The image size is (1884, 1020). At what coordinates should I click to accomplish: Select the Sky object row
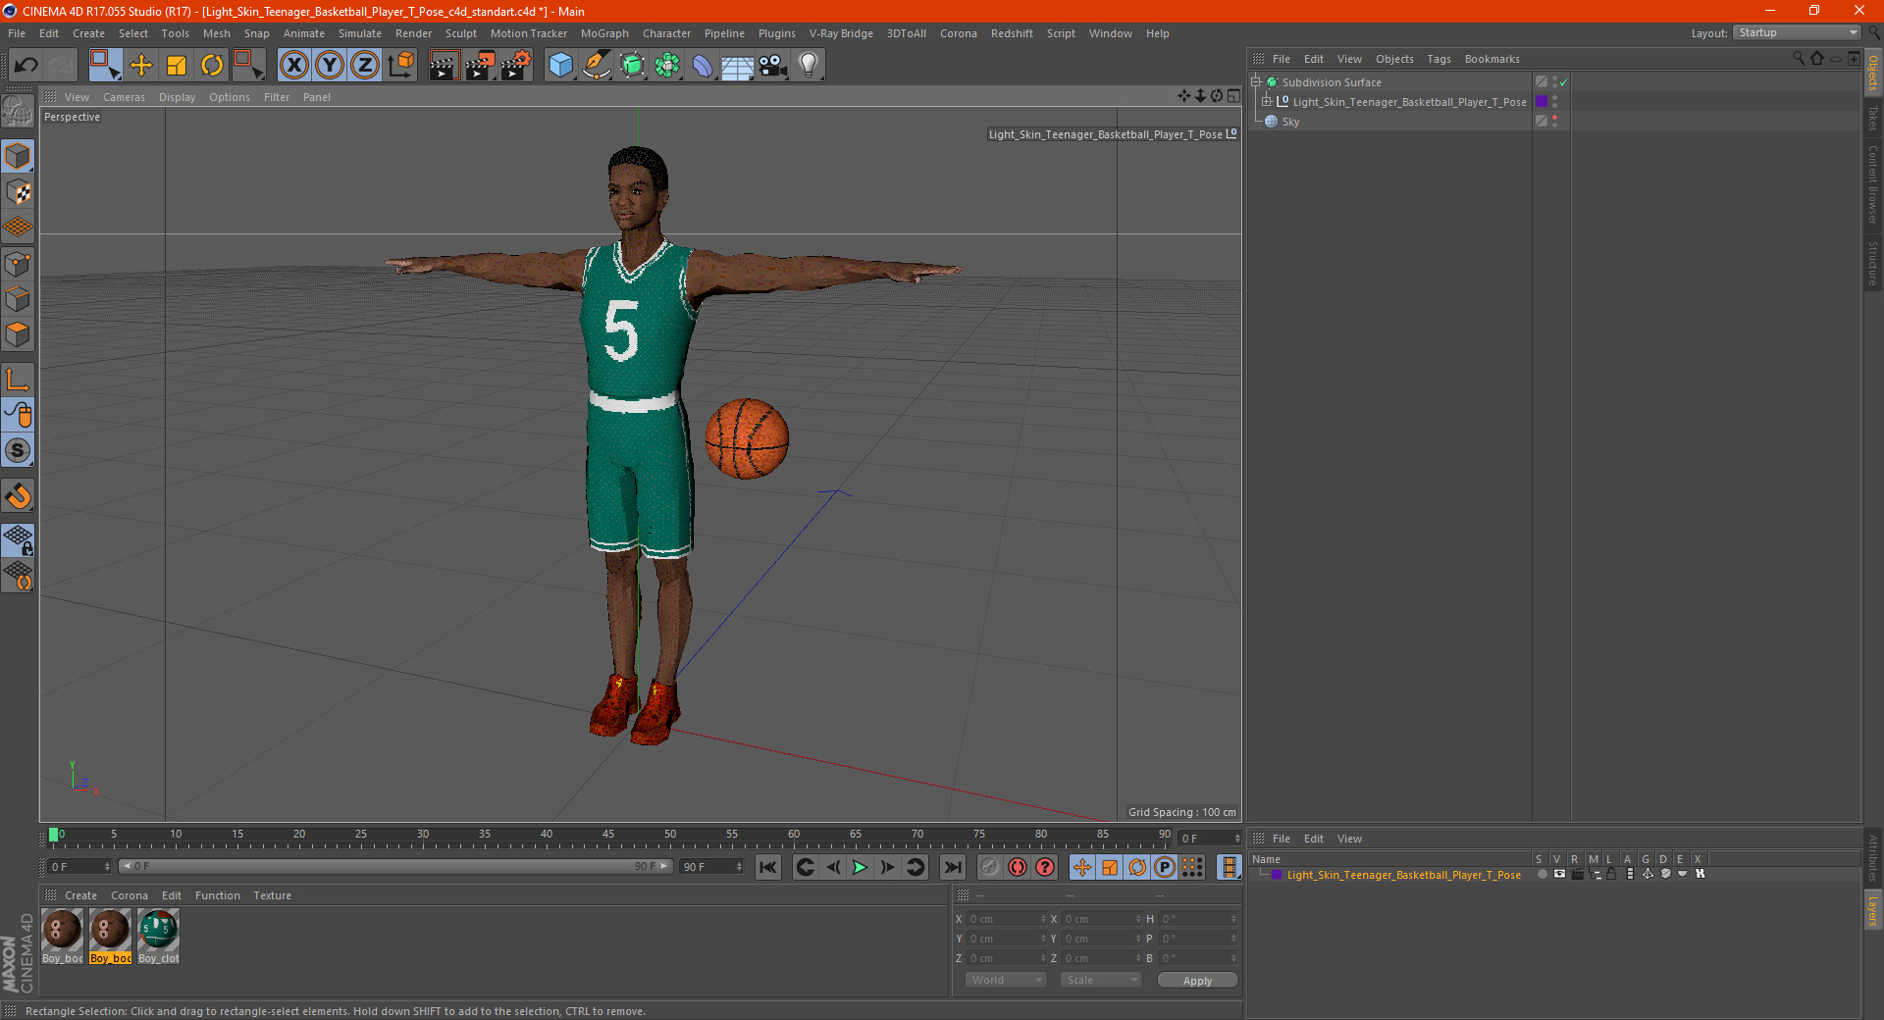(x=1289, y=122)
